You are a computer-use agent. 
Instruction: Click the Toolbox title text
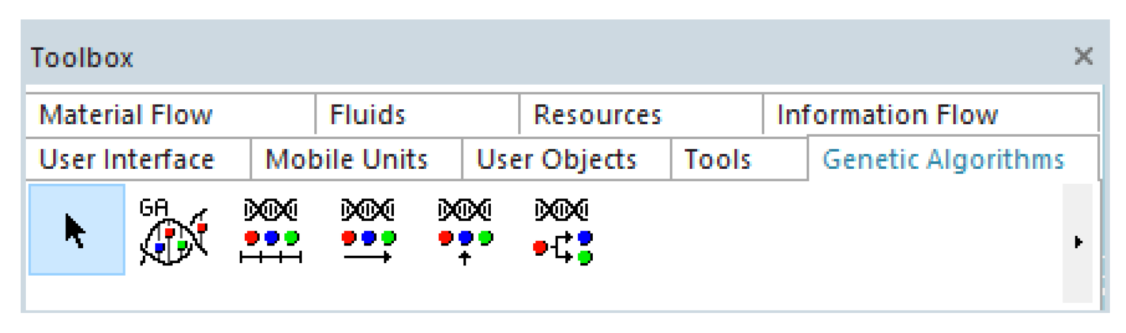click(82, 58)
